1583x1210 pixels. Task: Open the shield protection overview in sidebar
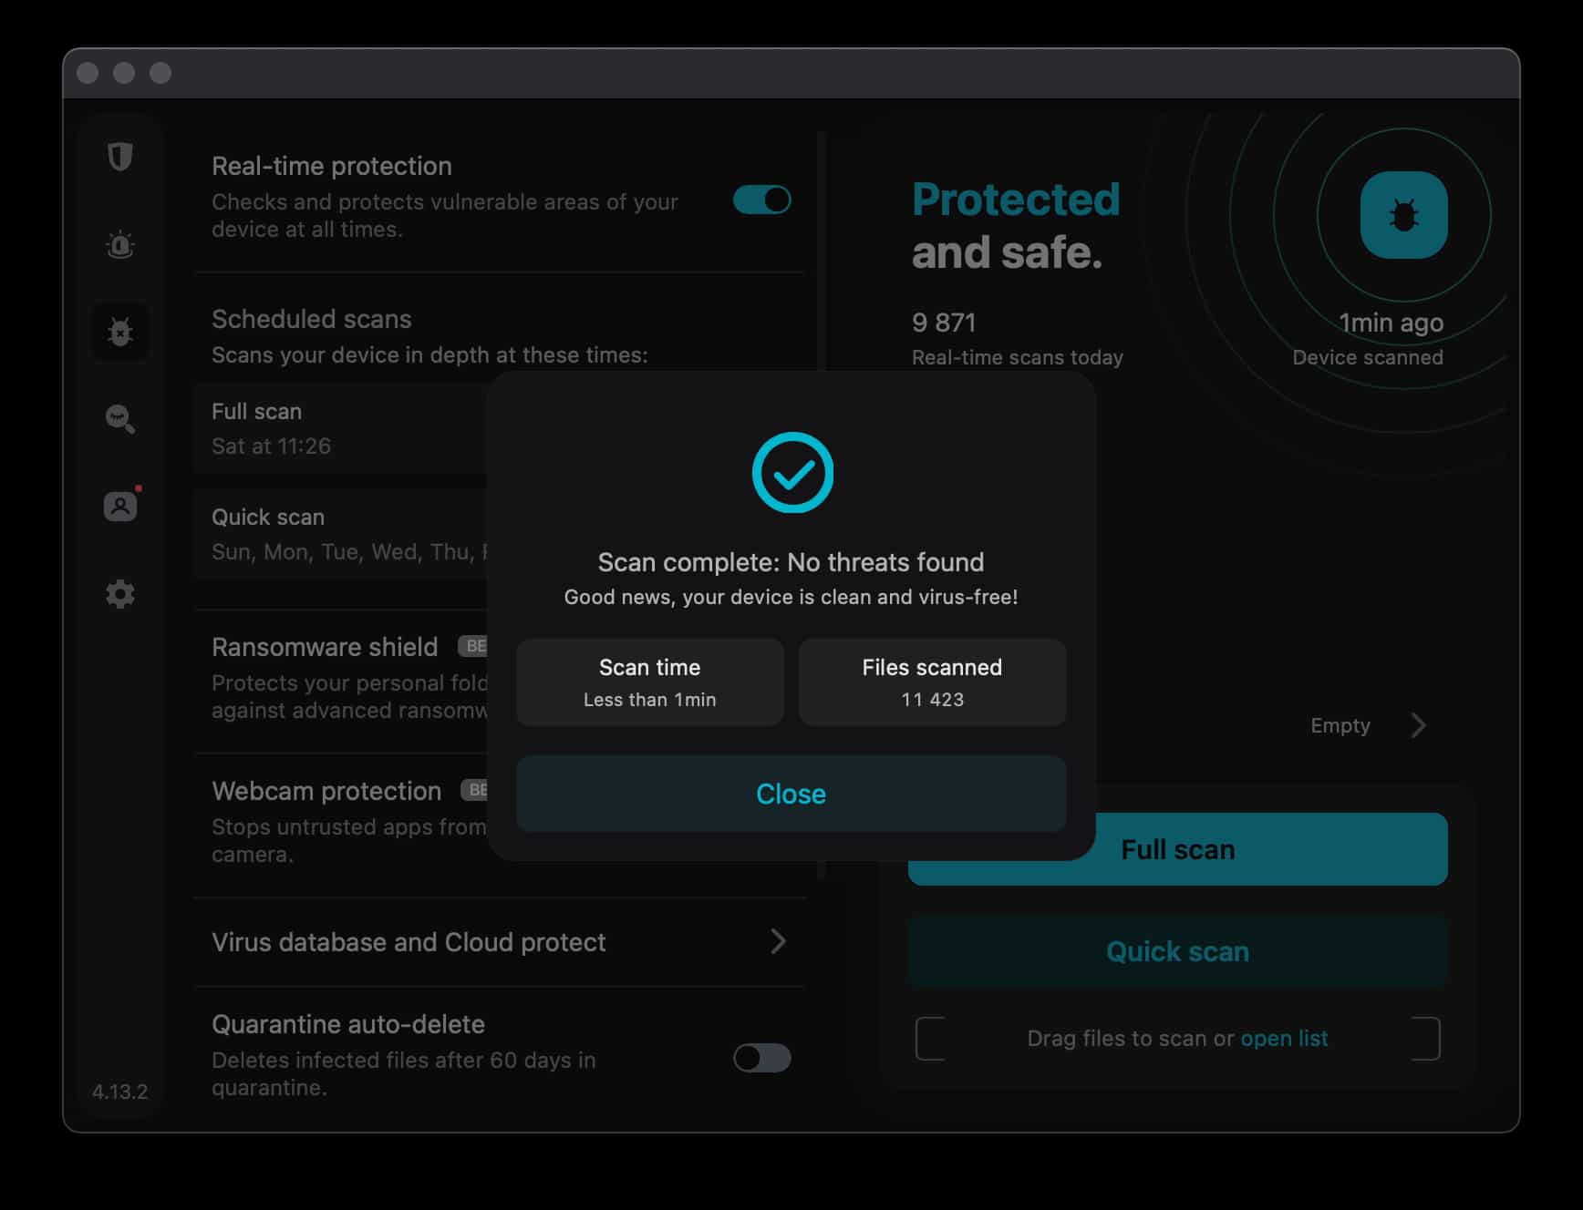pyautogui.click(x=119, y=157)
